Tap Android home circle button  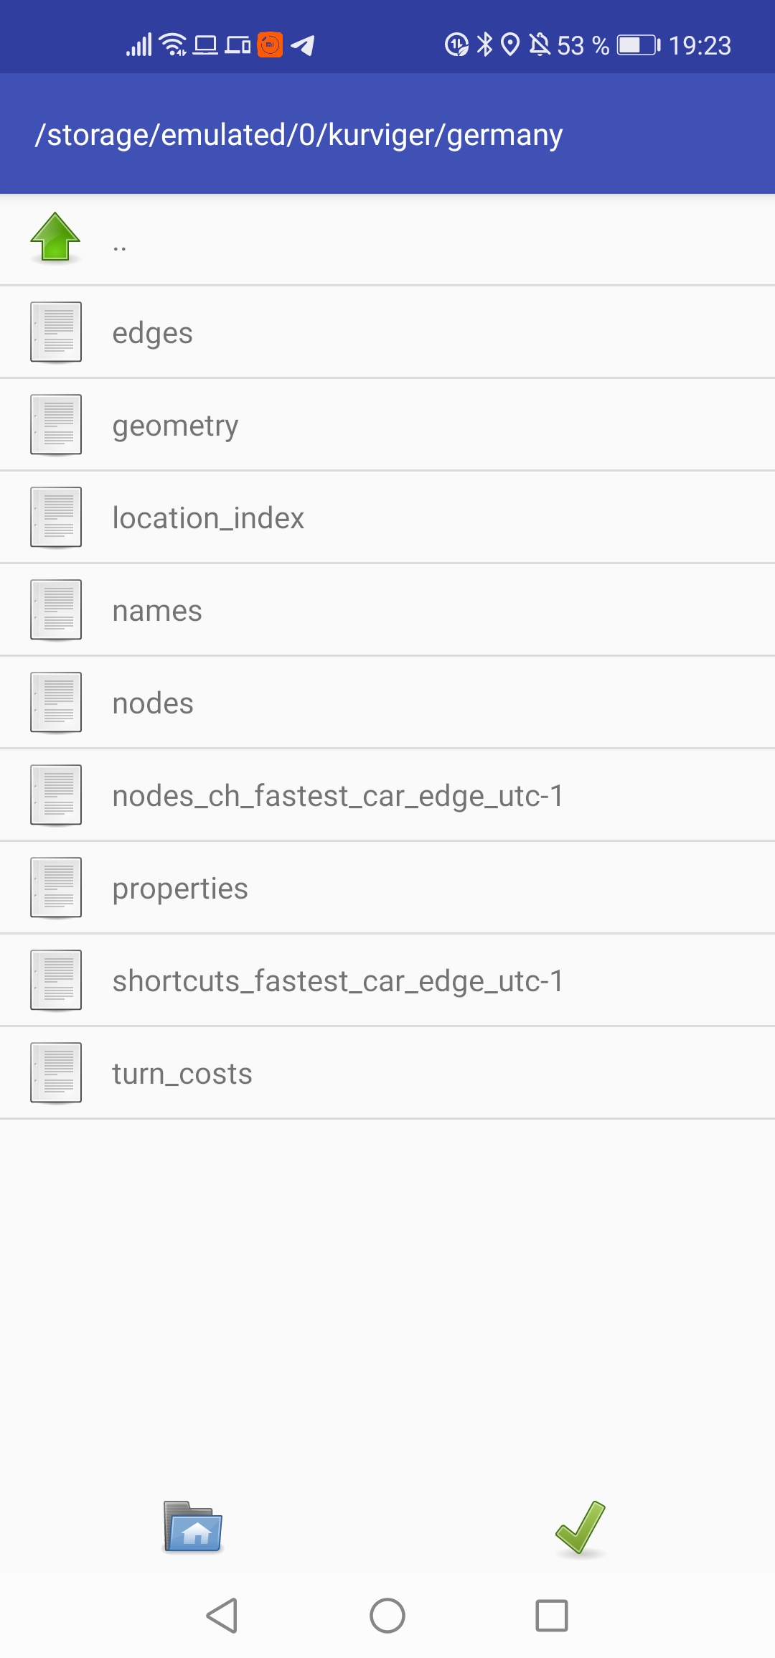[x=387, y=1616]
